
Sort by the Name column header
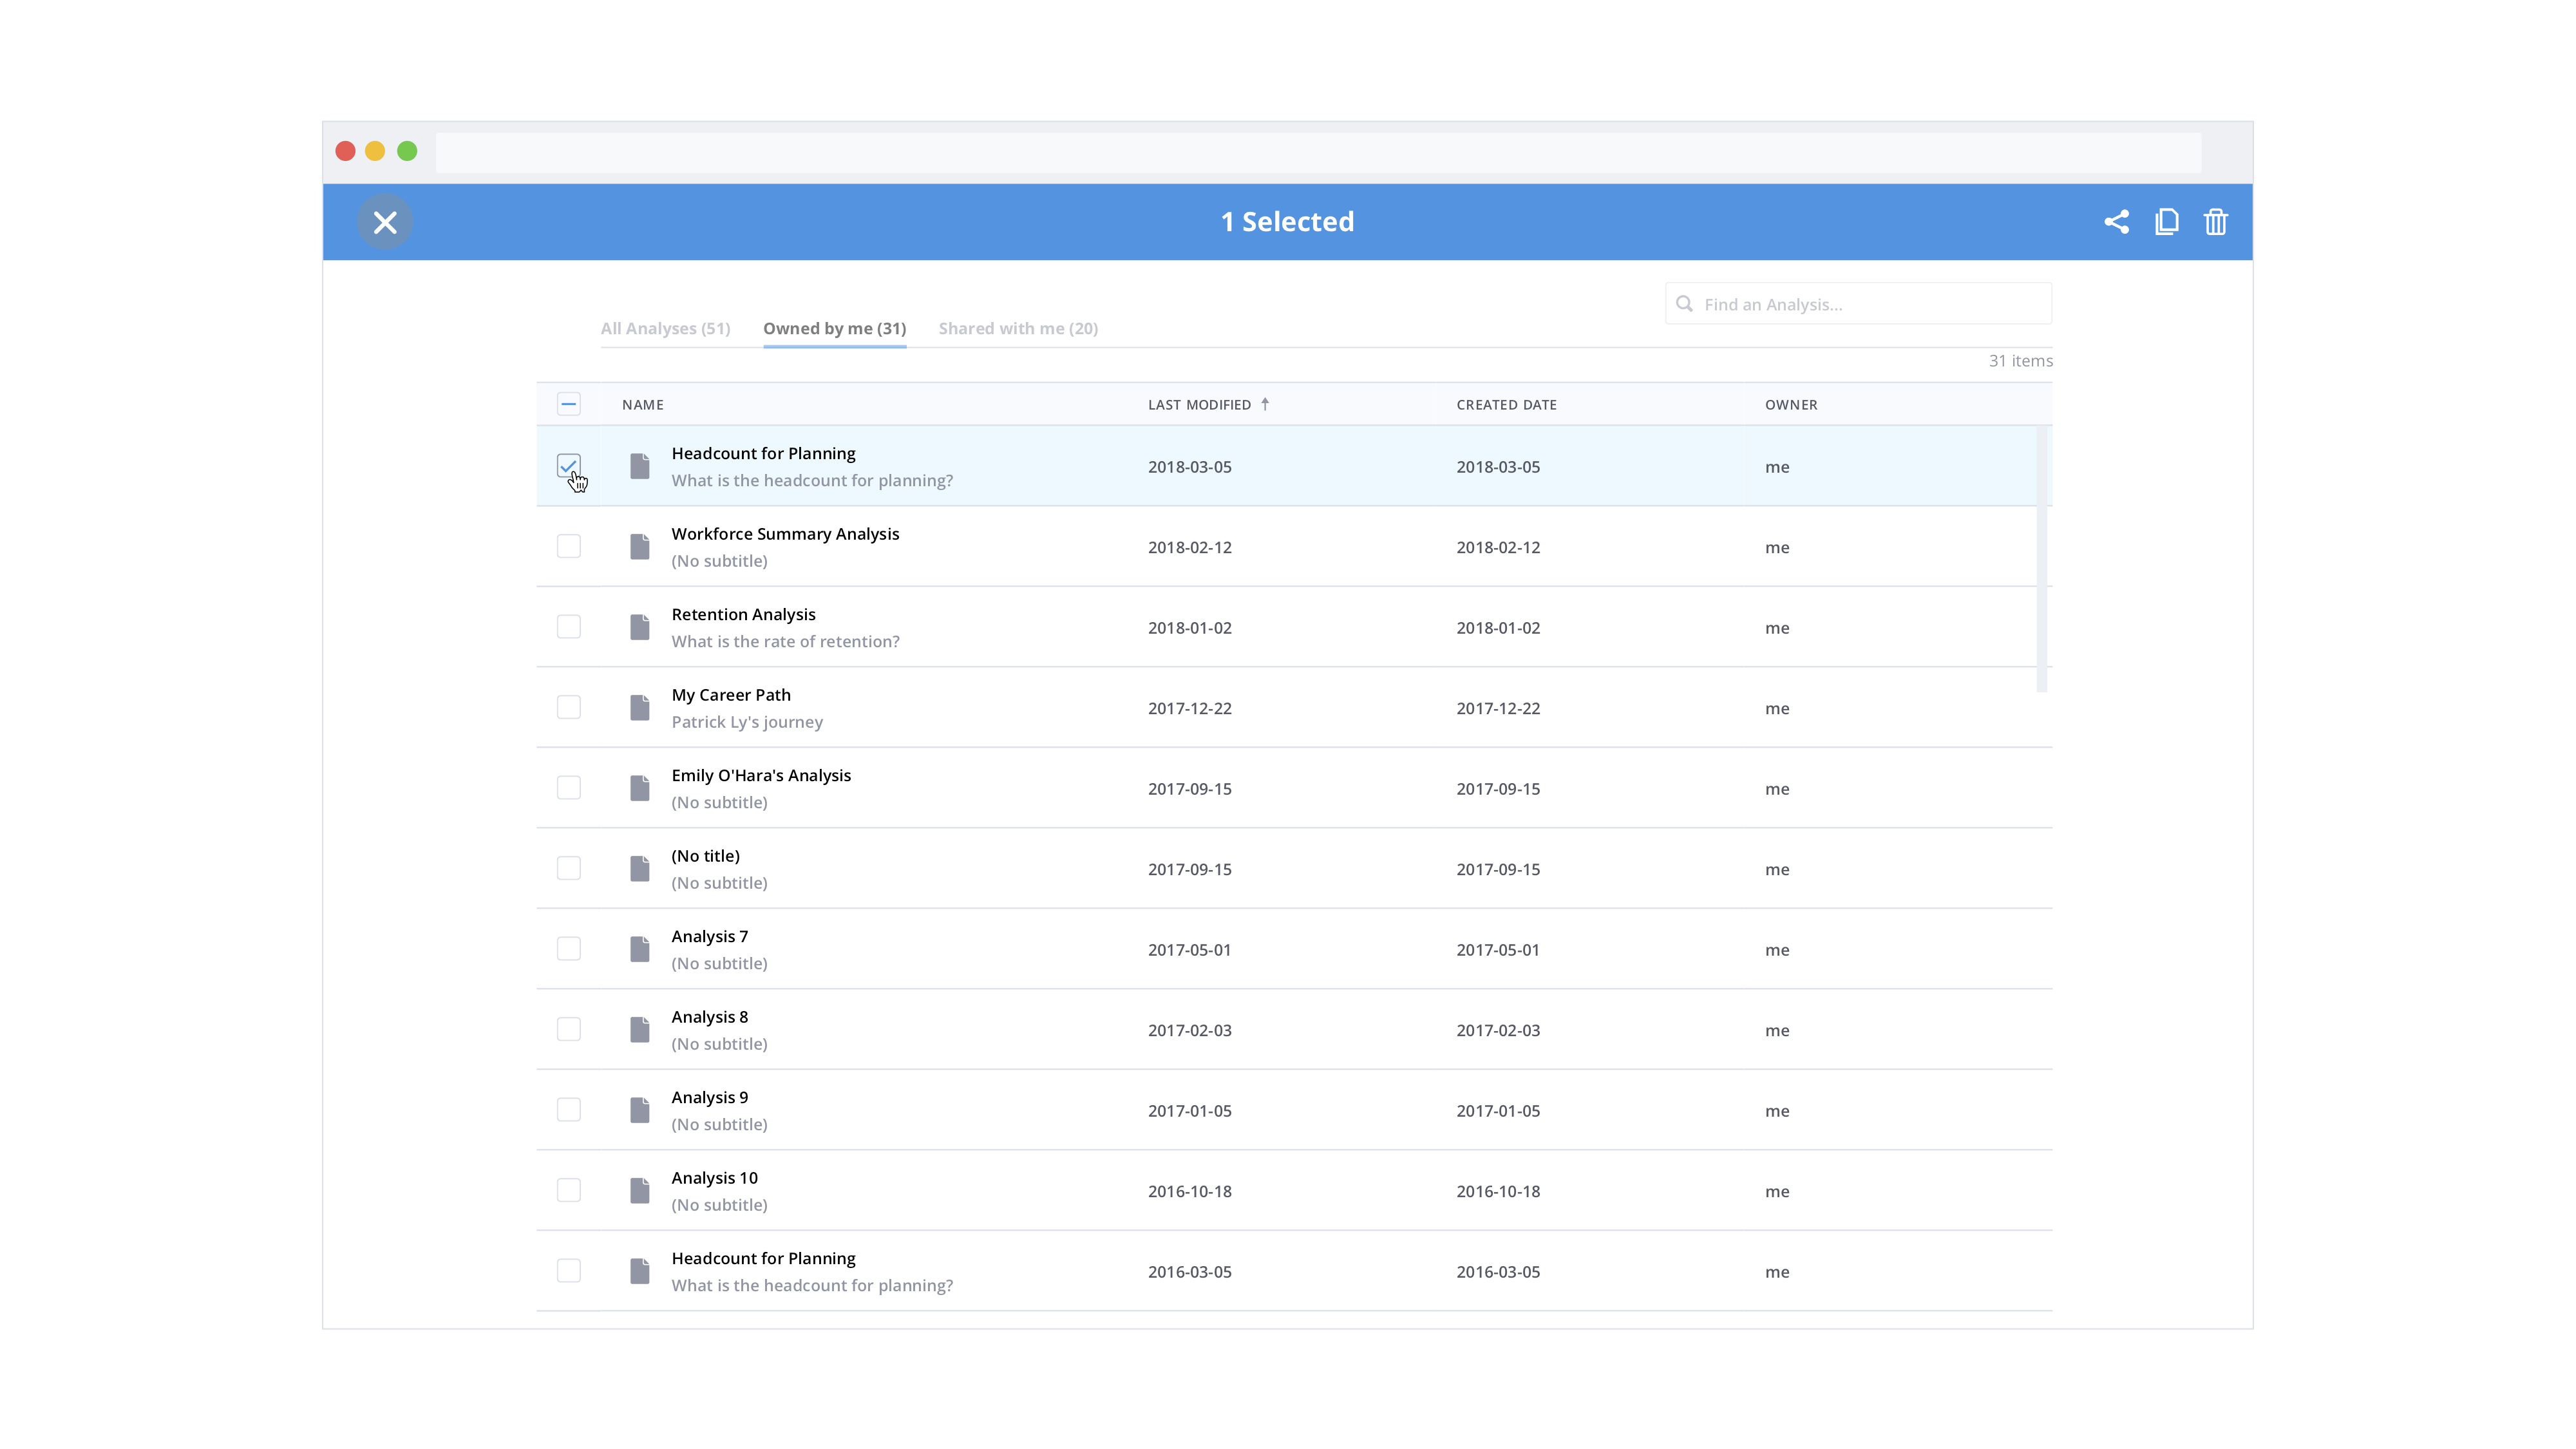tap(642, 405)
